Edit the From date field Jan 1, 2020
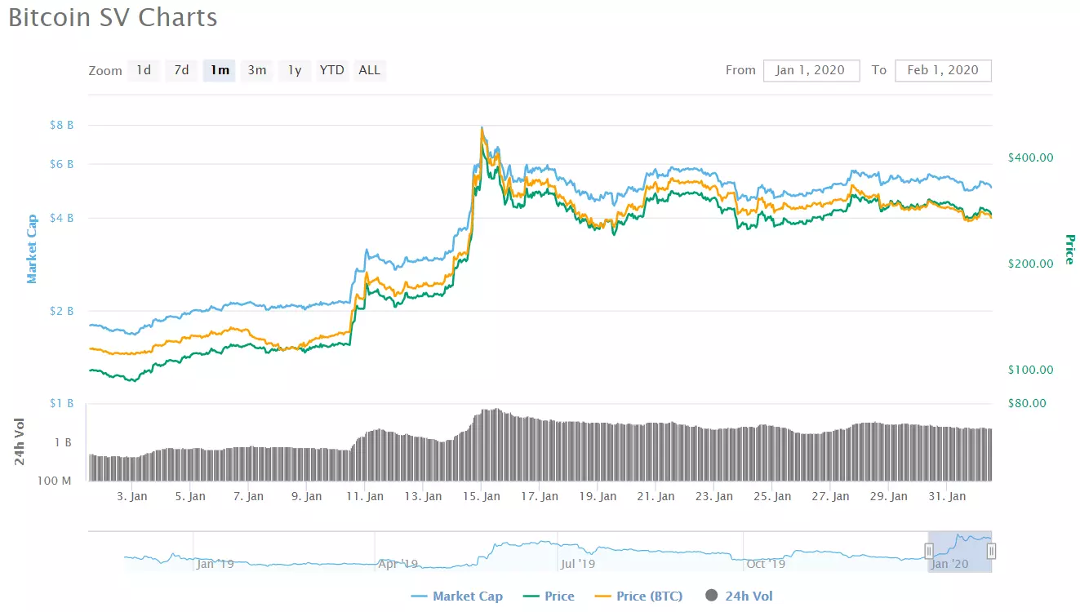1080x612 pixels. click(x=811, y=70)
